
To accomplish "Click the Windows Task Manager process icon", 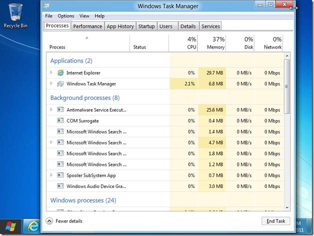I will point(60,84).
